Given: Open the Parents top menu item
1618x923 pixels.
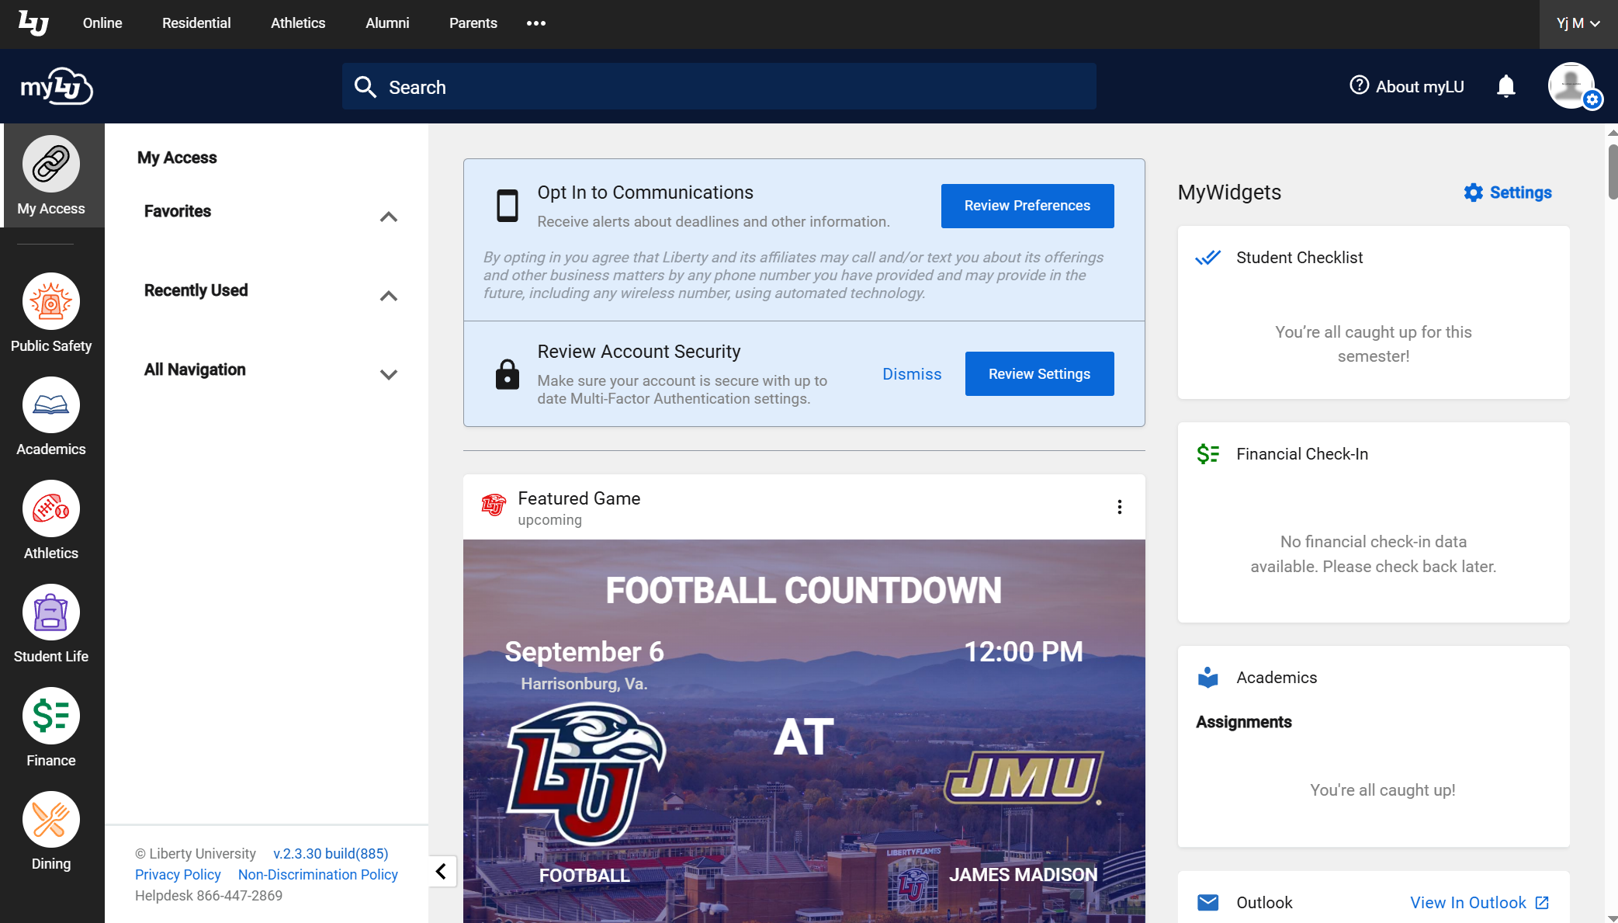Looking at the screenshot, I should [x=473, y=23].
